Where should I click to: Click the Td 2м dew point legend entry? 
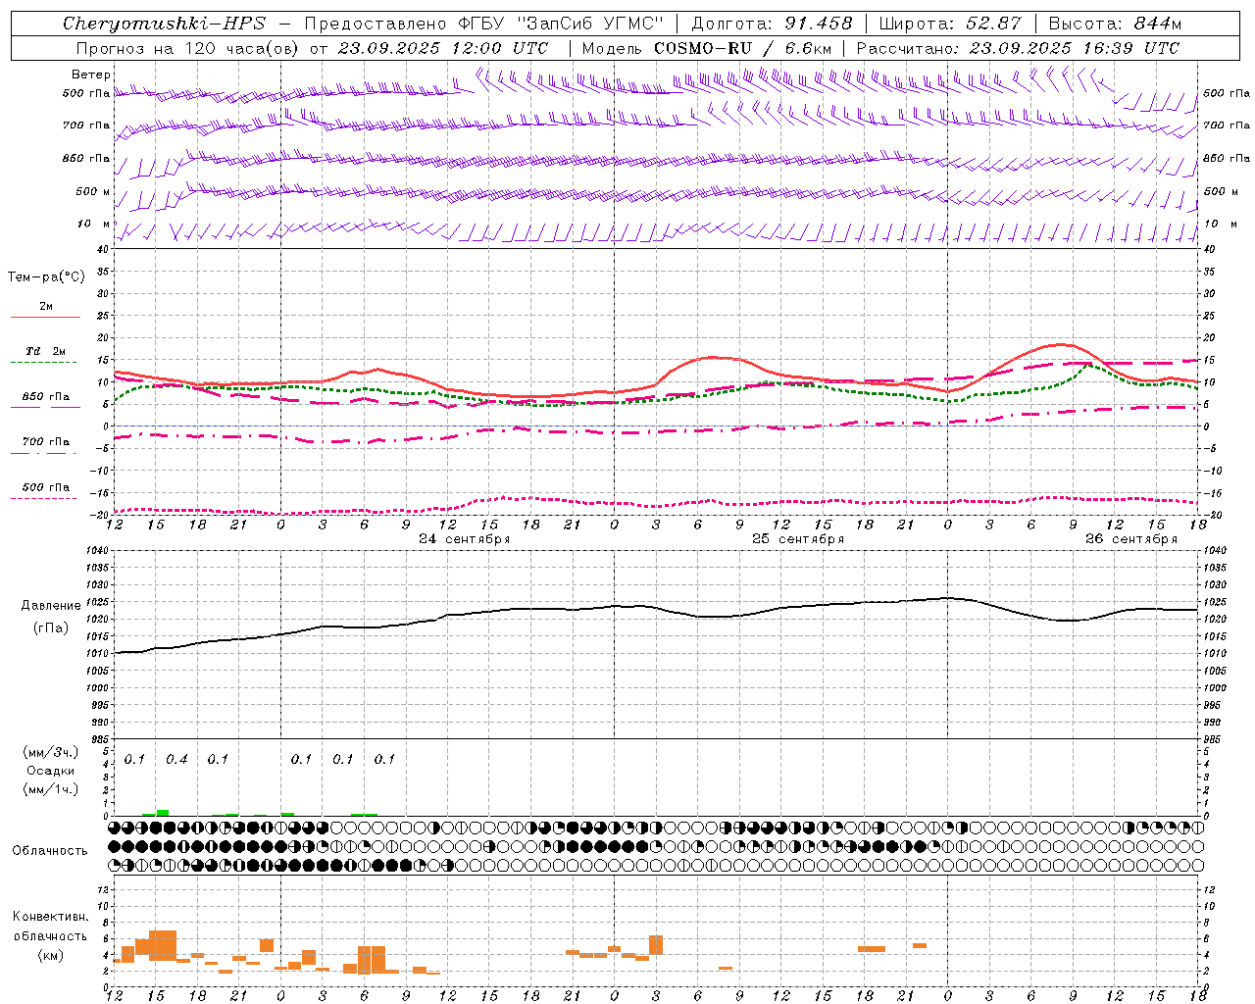click(45, 351)
